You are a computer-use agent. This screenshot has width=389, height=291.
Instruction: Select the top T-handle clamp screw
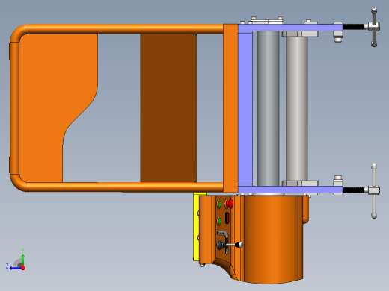click(x=374, y=27)
